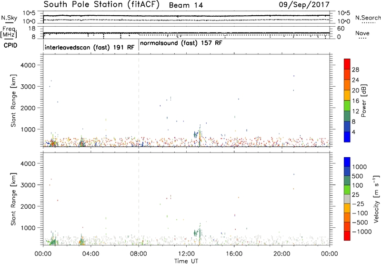Click the title "South Pole Station (fitACF)"
Viewport: 381px width, 264px height.
[101, 5]
